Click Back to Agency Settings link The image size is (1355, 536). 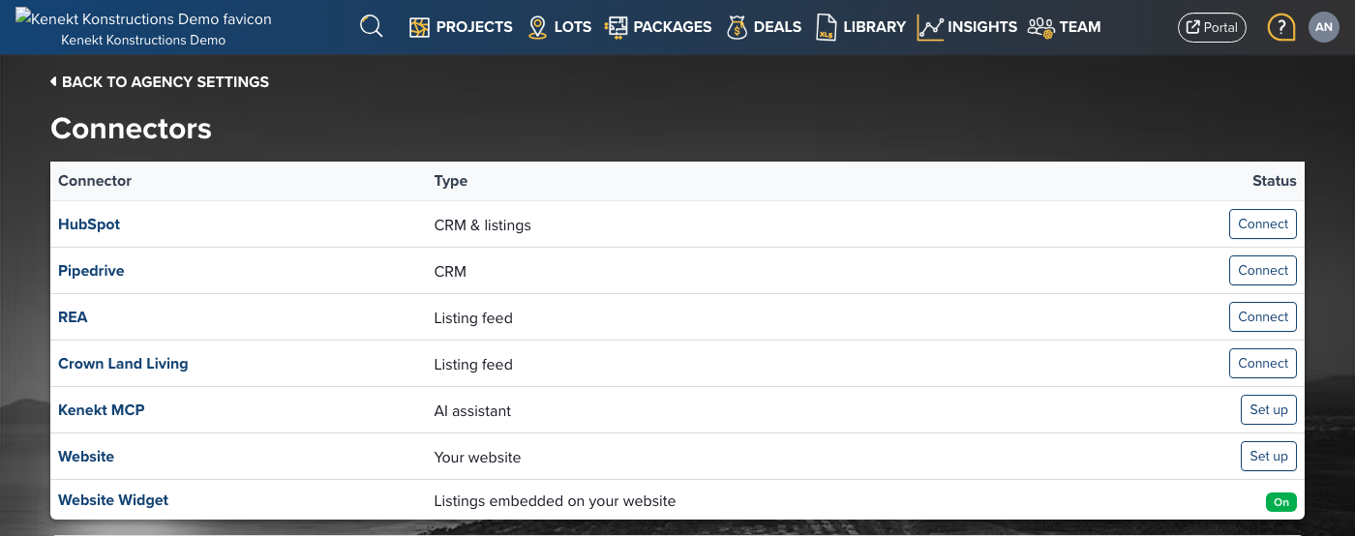[x=160, y=82]
